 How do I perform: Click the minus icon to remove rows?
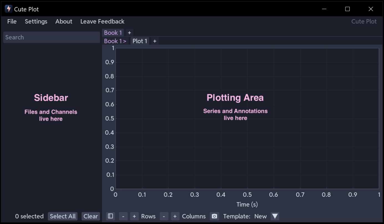[123, 216]
